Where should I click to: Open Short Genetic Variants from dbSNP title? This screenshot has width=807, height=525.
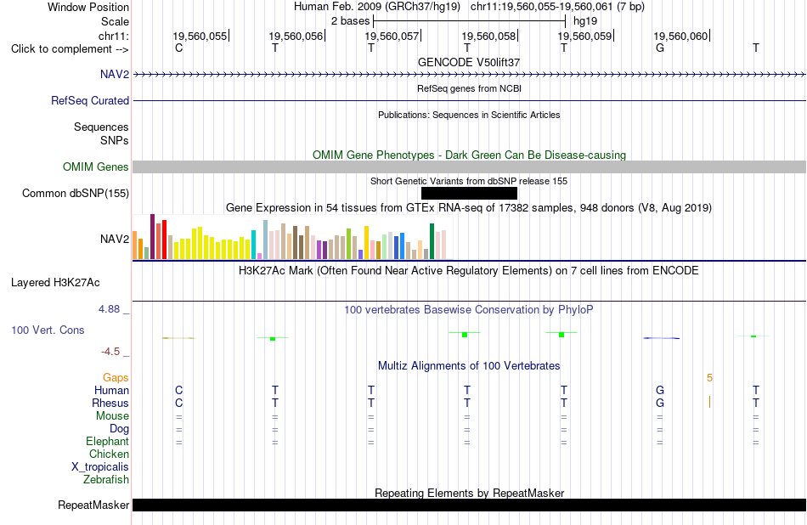469,181
